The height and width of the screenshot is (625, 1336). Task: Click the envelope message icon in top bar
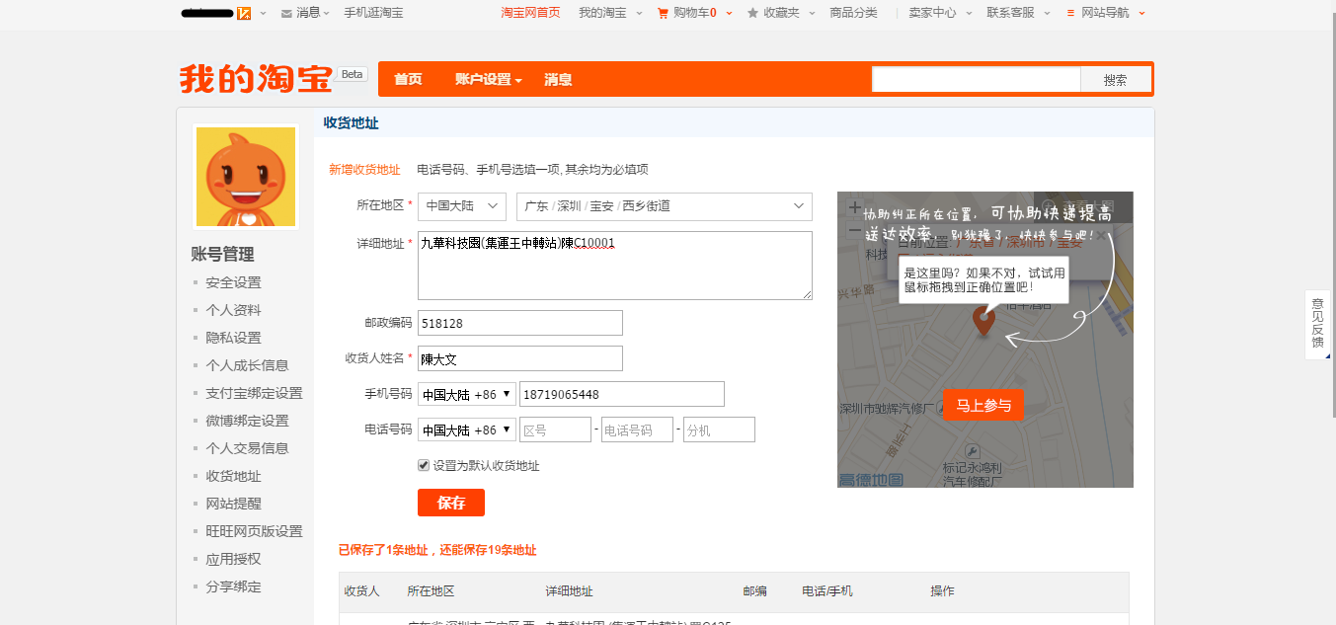tap(286, 13)
